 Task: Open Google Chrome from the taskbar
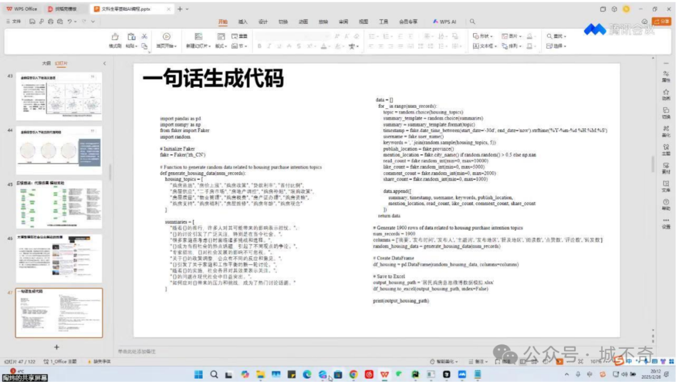pos(354,374)
